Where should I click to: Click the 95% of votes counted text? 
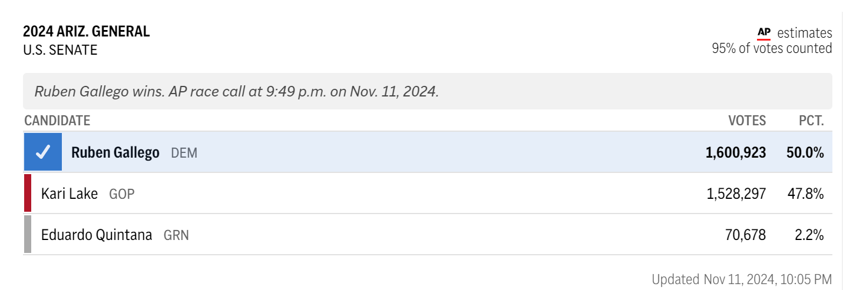click(x=772, y=48)
